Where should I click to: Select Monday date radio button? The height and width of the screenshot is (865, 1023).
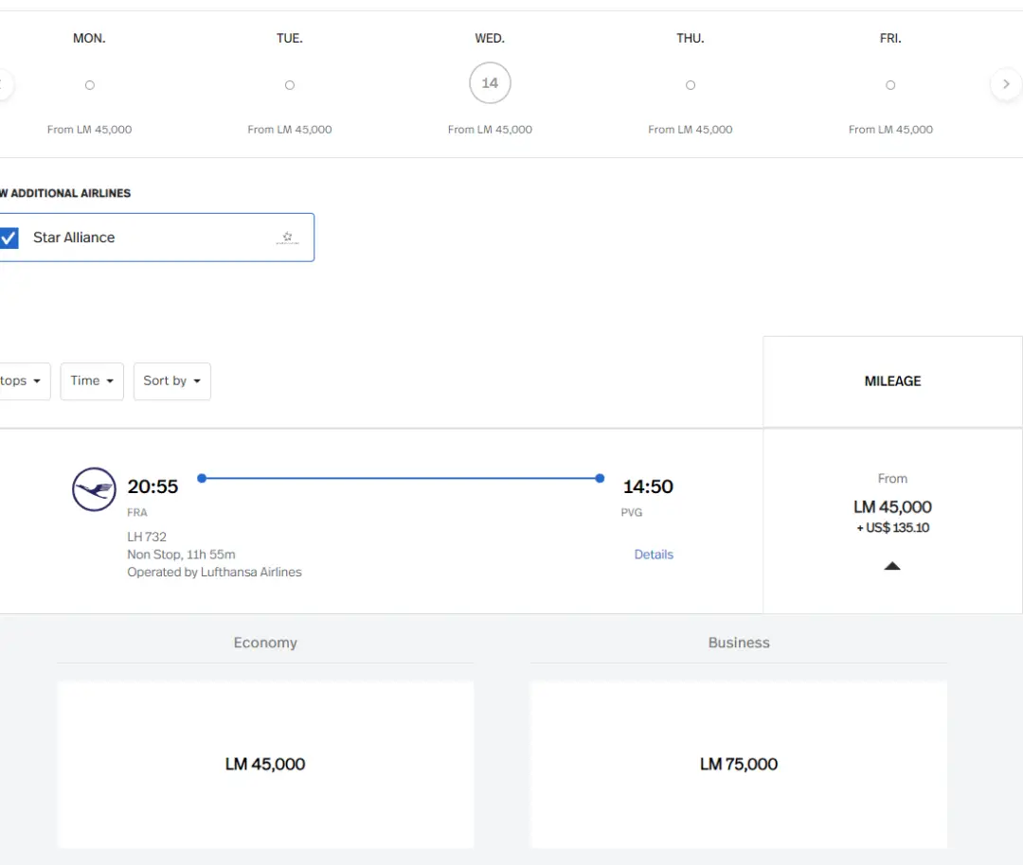coord(90,85)
